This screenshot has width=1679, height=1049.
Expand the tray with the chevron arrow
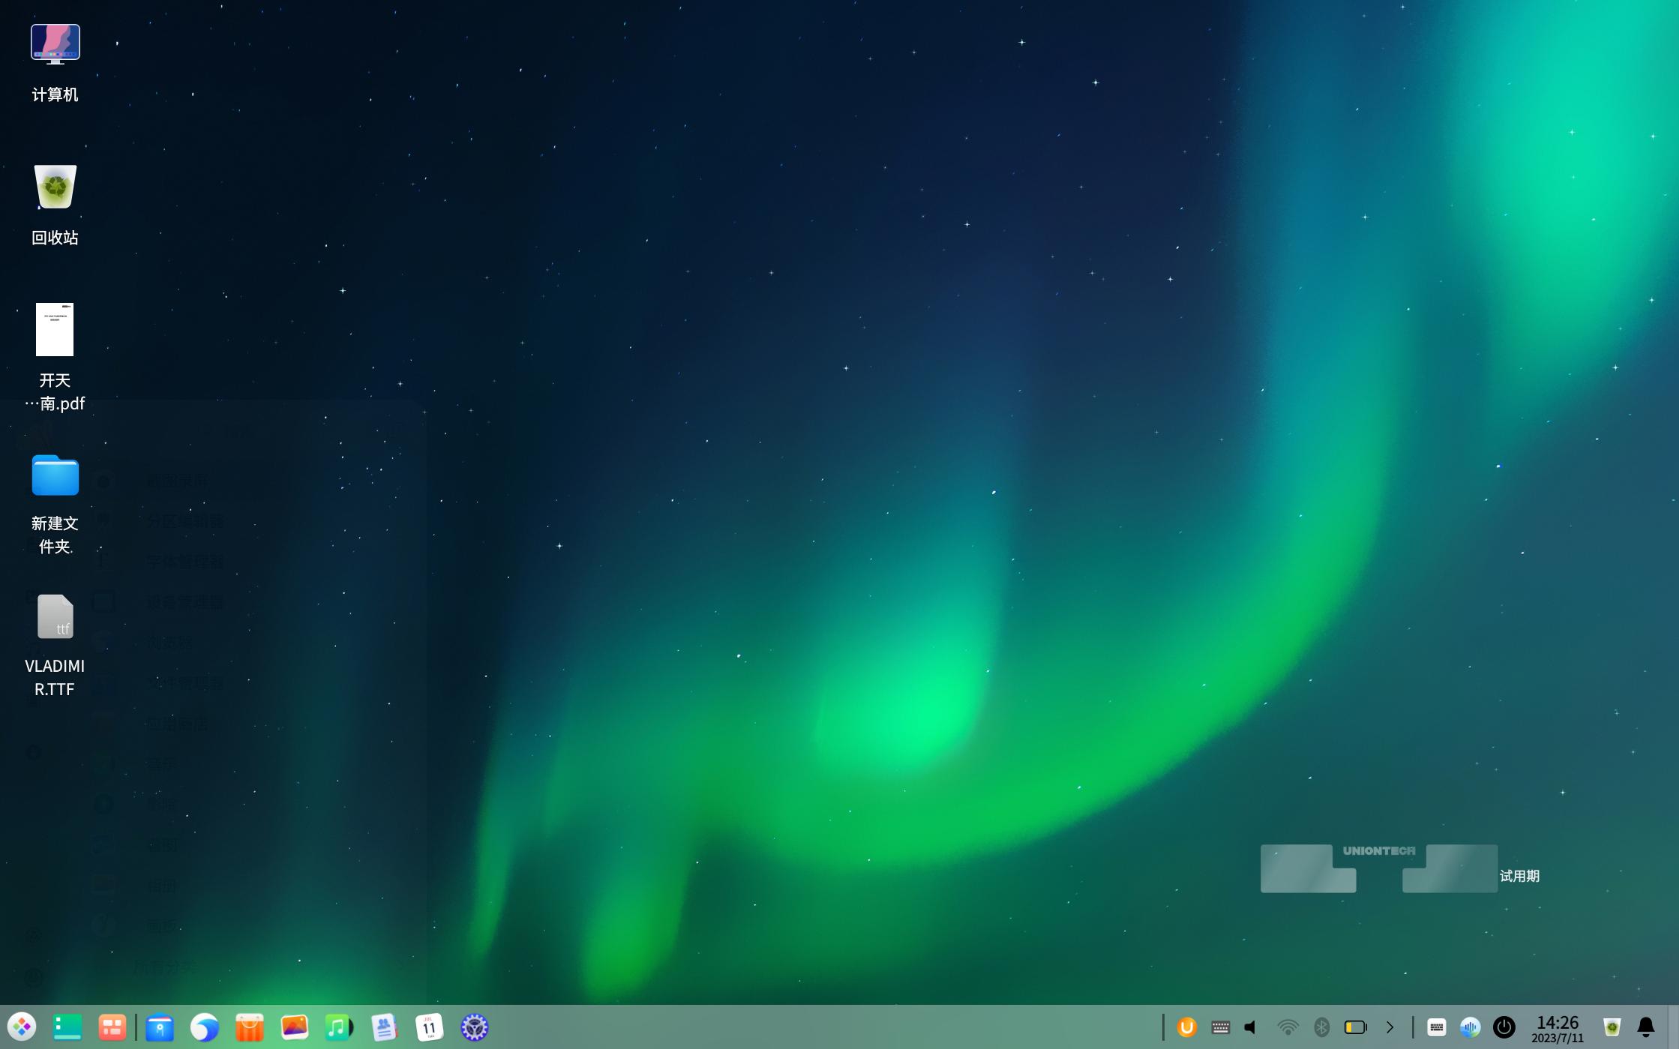click(x=1390, y=1027)
